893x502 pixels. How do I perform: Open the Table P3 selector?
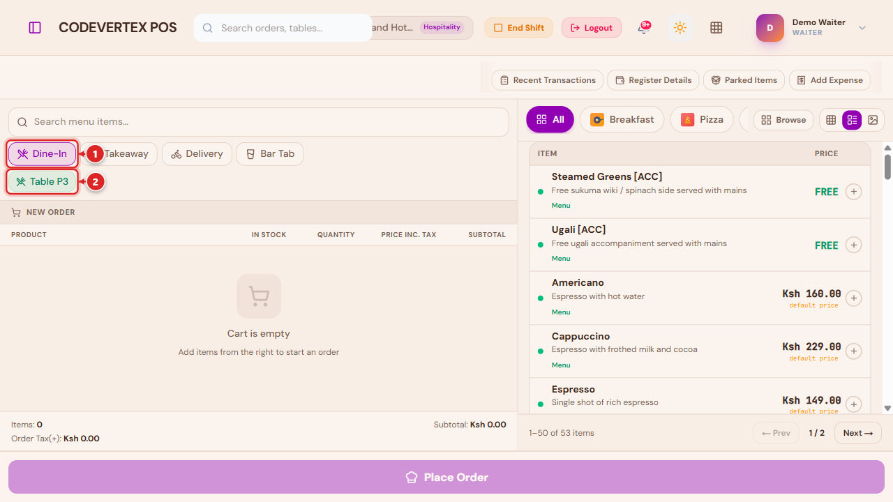point(43,182)
